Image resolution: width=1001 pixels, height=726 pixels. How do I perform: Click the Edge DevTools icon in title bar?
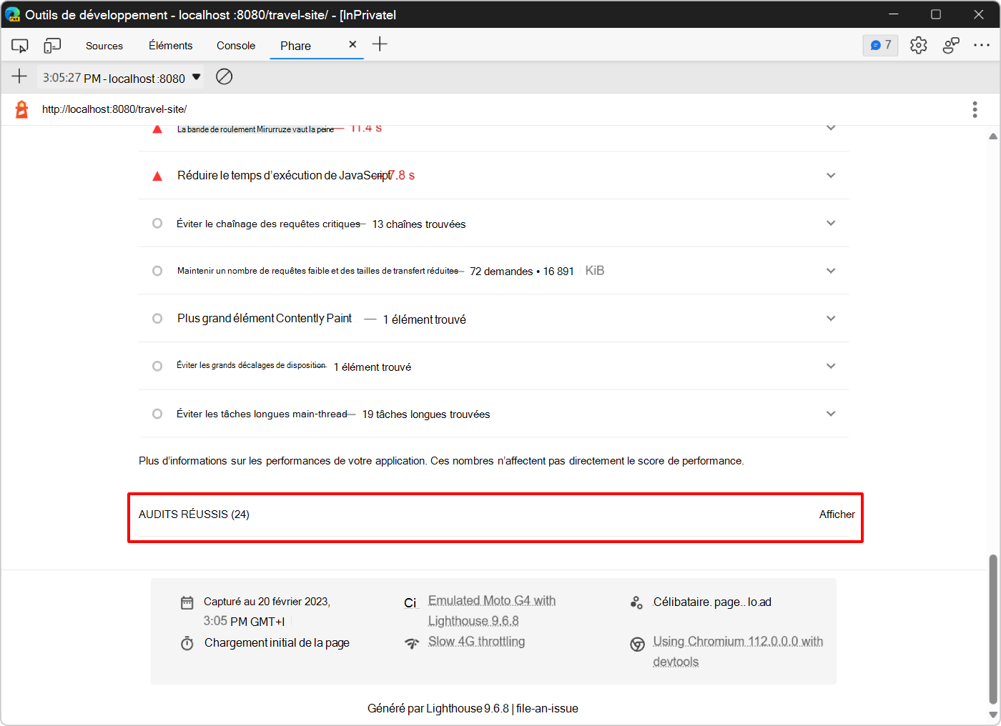tap(12, 14)
